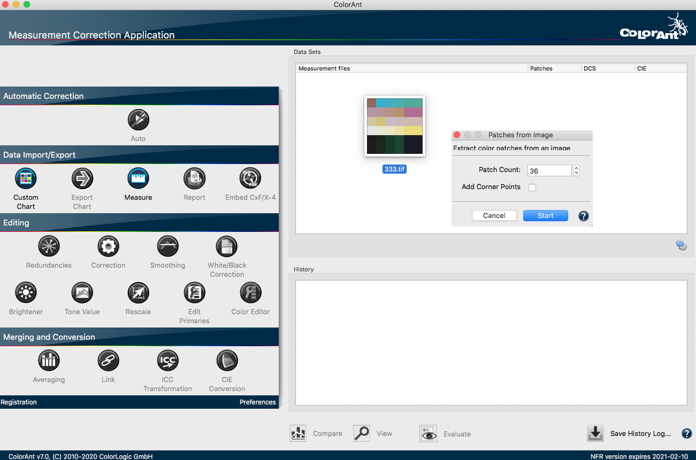Viewport: 696px width, 460px height.
Task: Cancel the Patches from Image dialog
Action: pyautogui.click(x=494, y=216)
